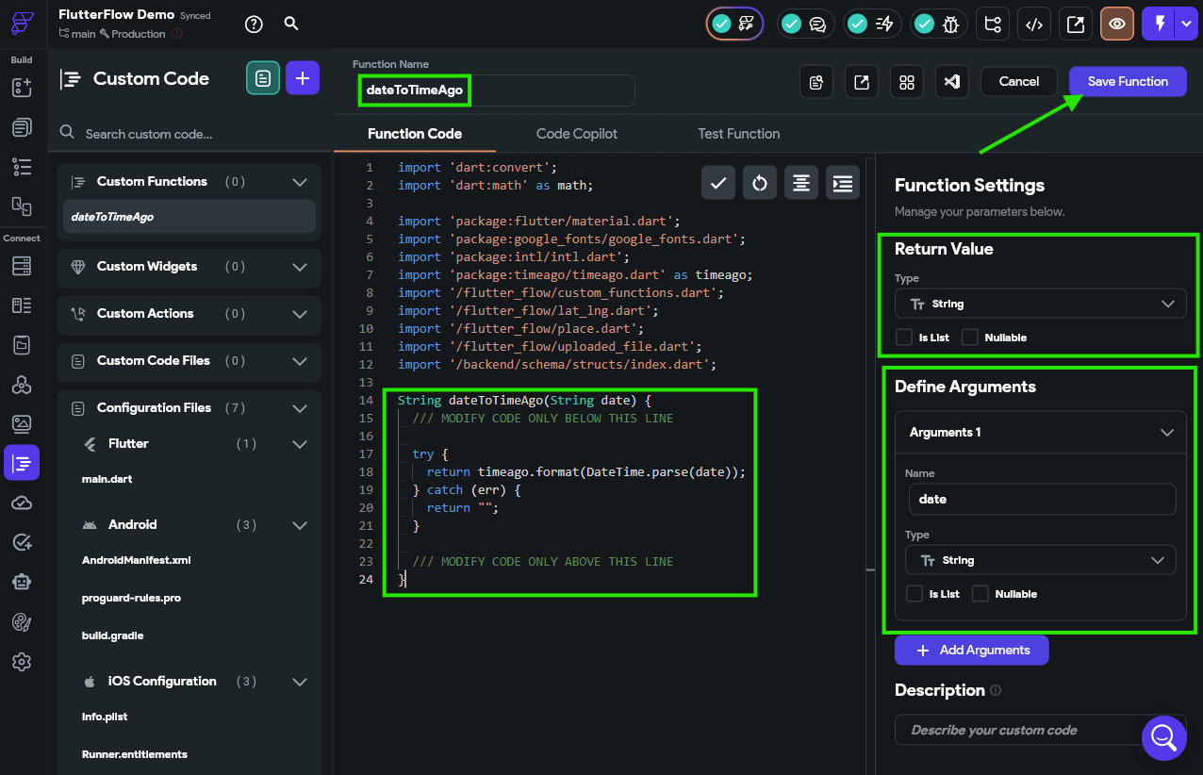Open argument Type String dropdown
This screenshot has height=775, width=1203.
tap(1040, 560)
